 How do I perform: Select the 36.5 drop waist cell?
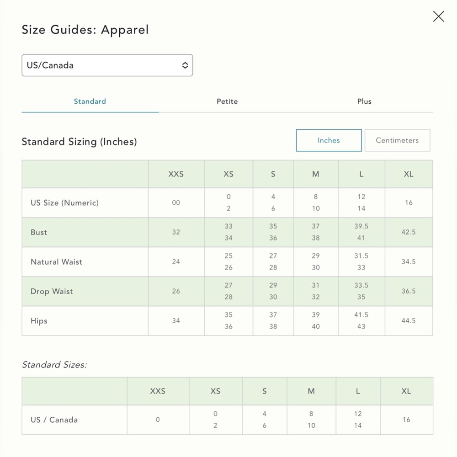[x=409, y=291]
